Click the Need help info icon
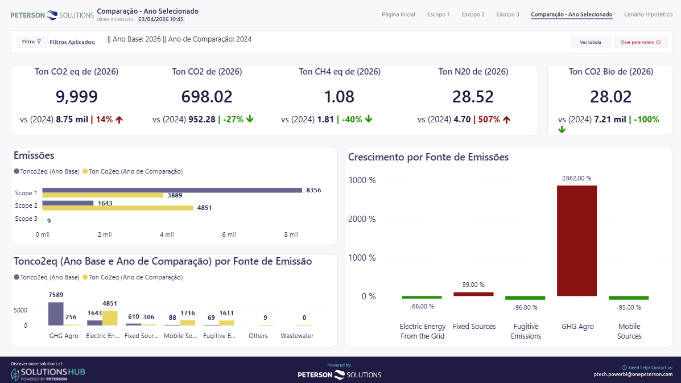 (624, 368)
